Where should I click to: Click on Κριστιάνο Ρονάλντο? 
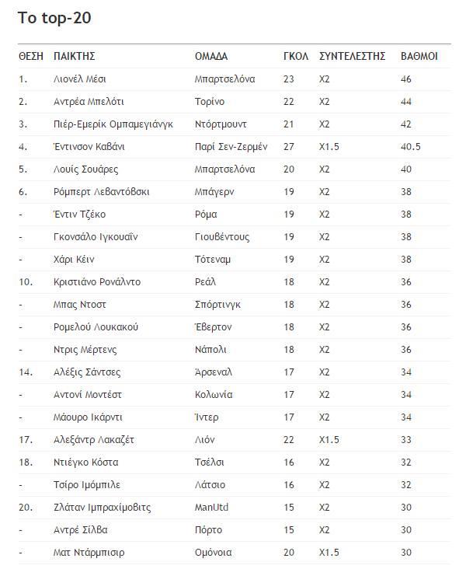pos(97,281)
